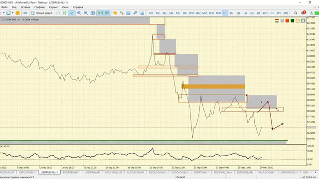Select the D1 timeframe
The width and height of the screenshot is (319, 179).
coord(272,13)
